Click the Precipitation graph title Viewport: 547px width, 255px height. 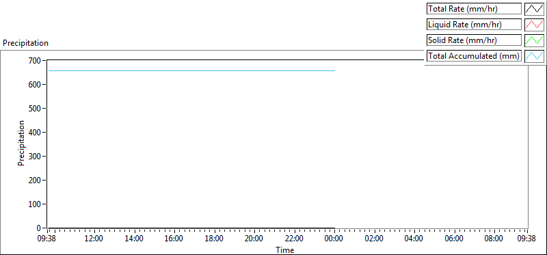(25, 43)
